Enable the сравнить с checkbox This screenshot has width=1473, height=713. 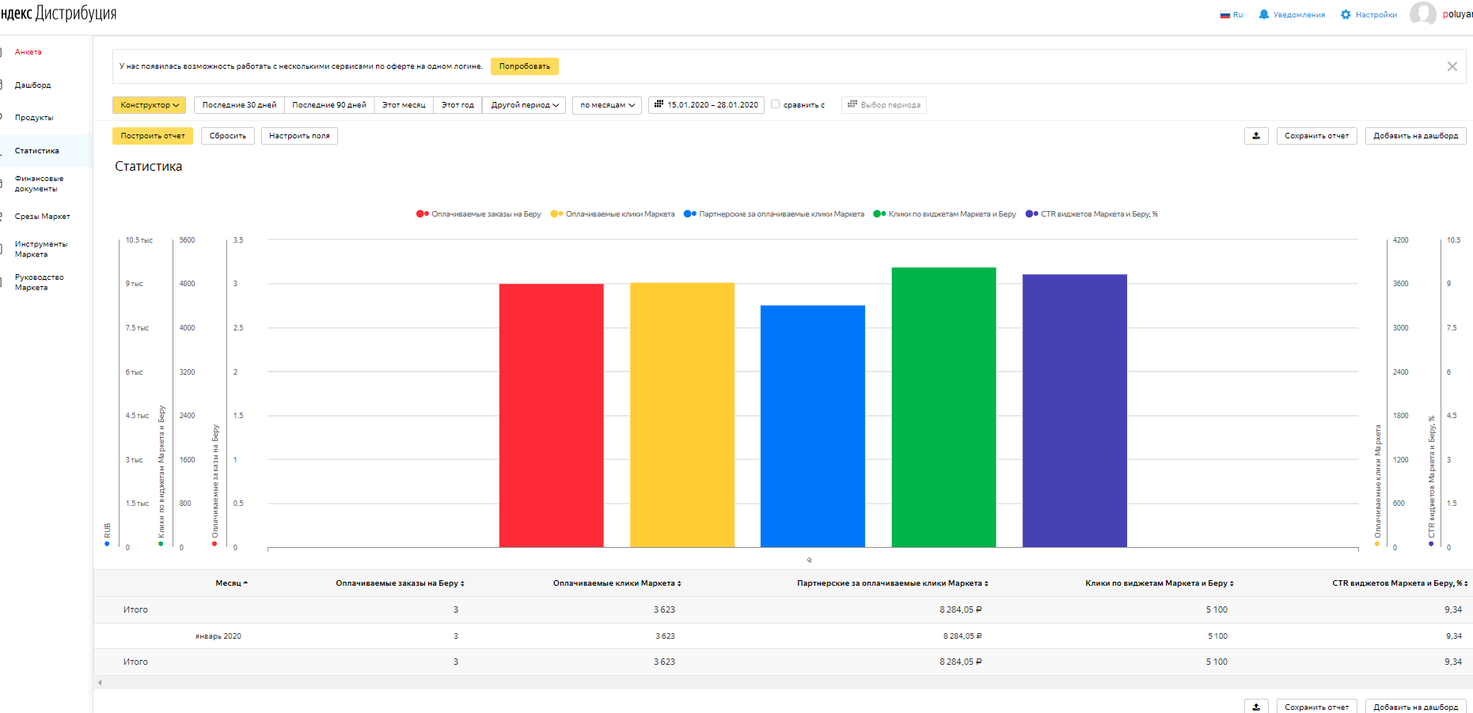point(776,104)
